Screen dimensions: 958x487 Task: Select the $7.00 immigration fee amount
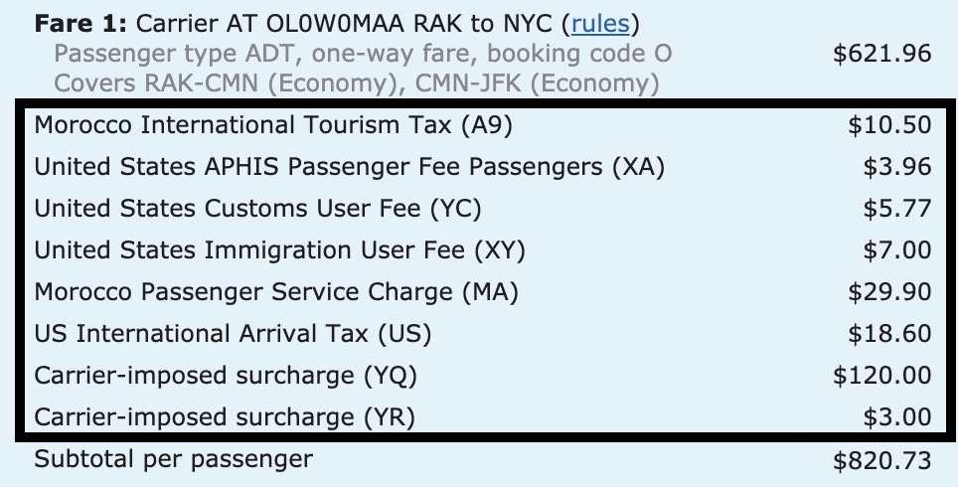[896, 250]
